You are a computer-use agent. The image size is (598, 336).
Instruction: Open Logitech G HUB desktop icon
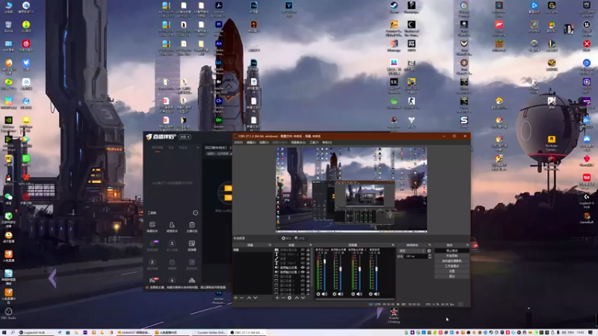tap(586, 201)
